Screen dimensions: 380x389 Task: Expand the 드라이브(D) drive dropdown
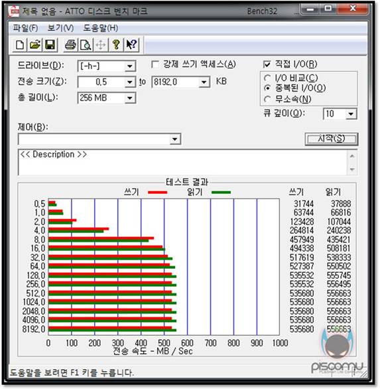point(129,66)
